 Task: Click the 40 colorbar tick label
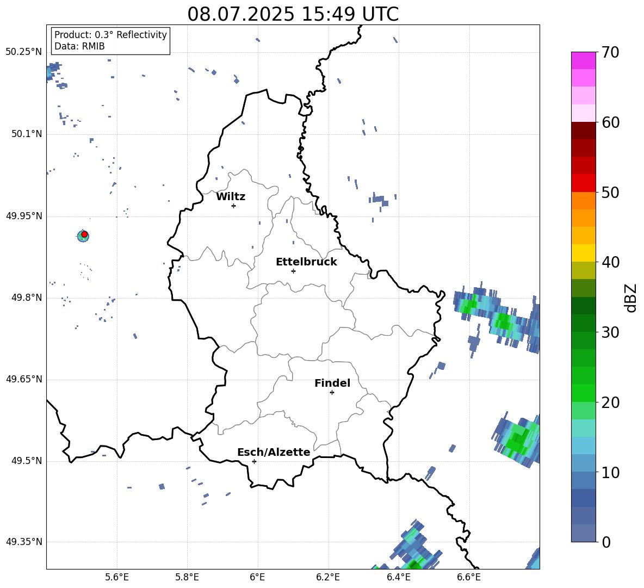(x=610, y=262)
